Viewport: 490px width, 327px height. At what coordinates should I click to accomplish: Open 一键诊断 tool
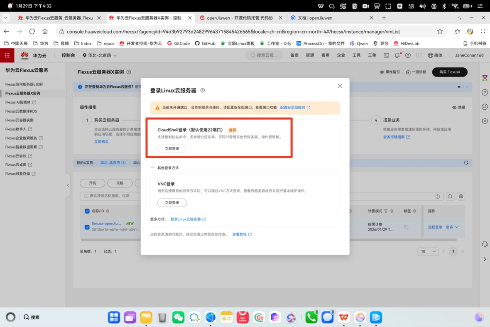point(416,72)
